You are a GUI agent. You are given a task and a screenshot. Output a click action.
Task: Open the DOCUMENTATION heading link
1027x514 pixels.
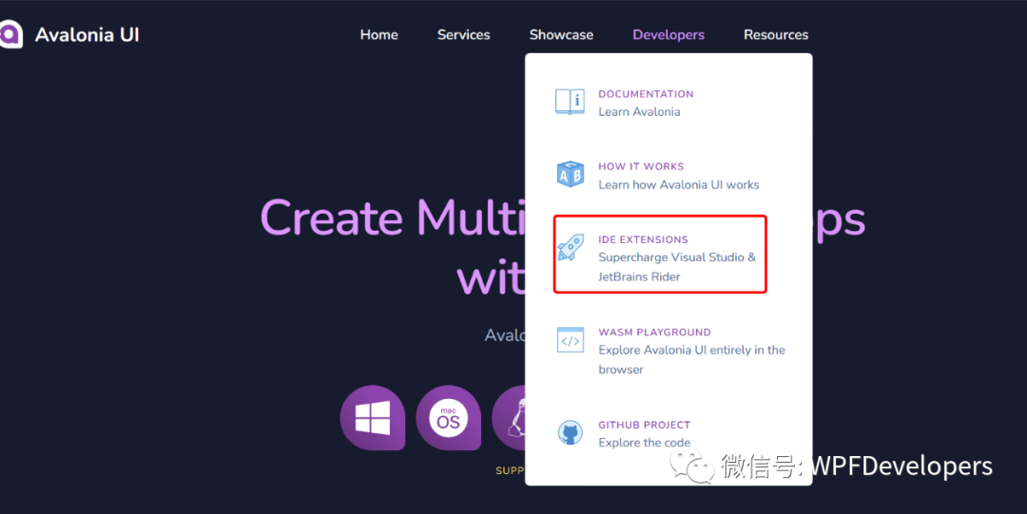(x=646, y=94)
